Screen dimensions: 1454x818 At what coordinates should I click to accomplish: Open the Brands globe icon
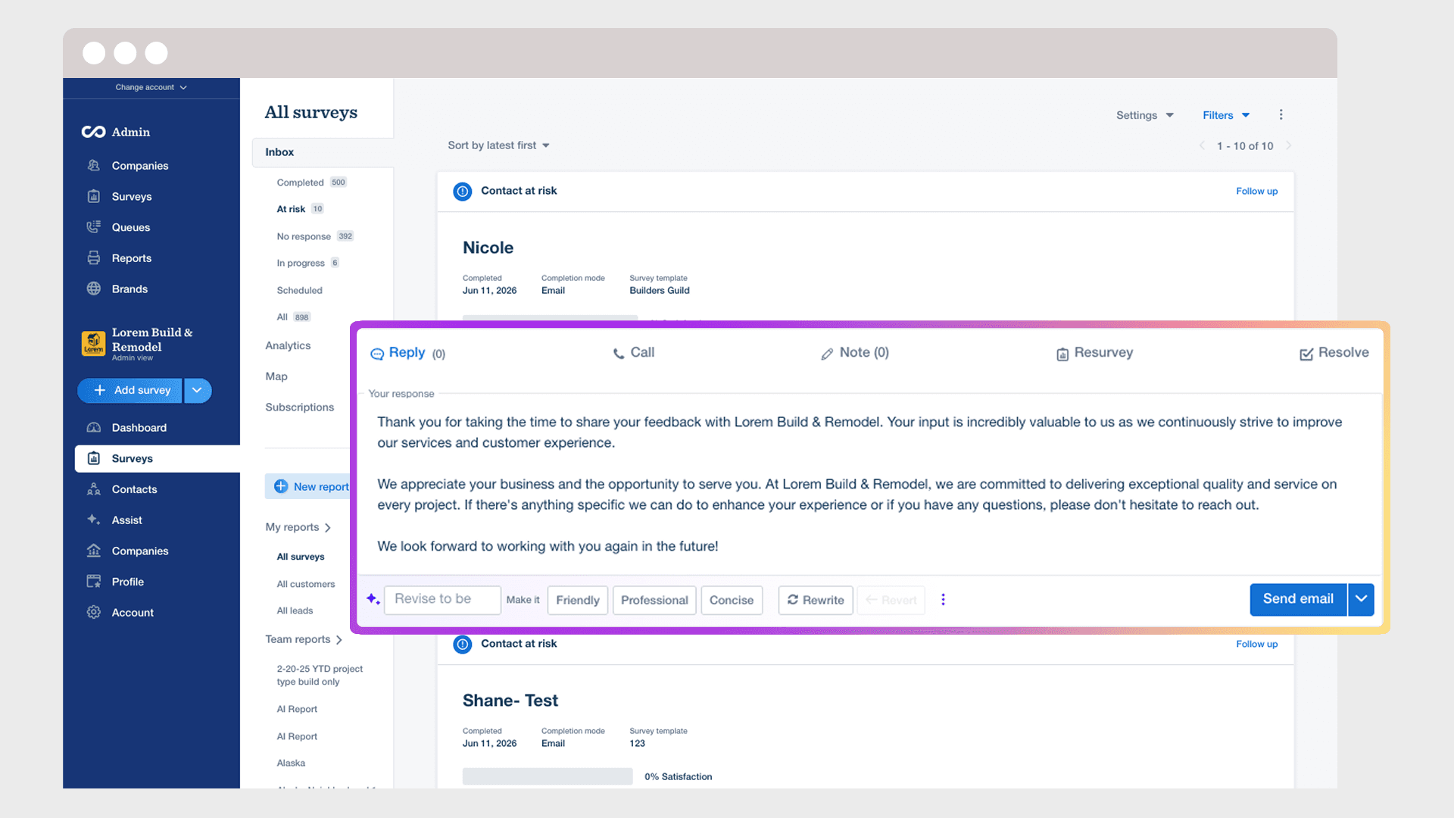(93, 289)
